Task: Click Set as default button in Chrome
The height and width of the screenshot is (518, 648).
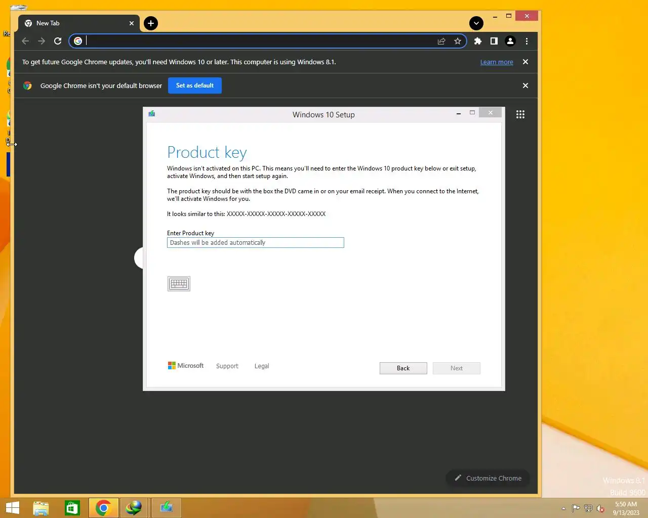Action: coord(195,85)
